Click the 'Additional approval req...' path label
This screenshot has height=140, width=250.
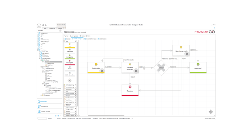pos(170,59)
